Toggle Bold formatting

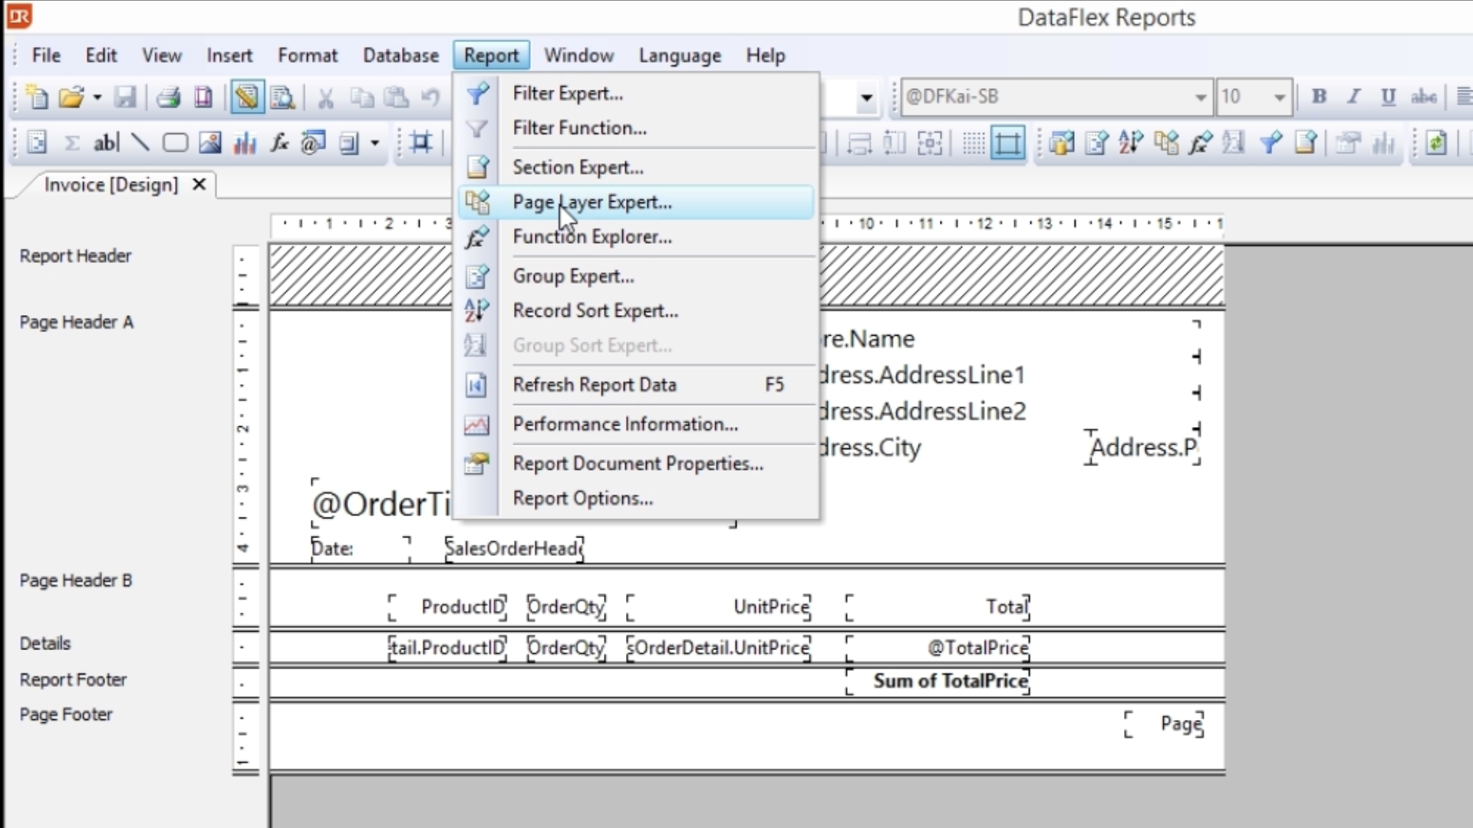pos(1319,97)
